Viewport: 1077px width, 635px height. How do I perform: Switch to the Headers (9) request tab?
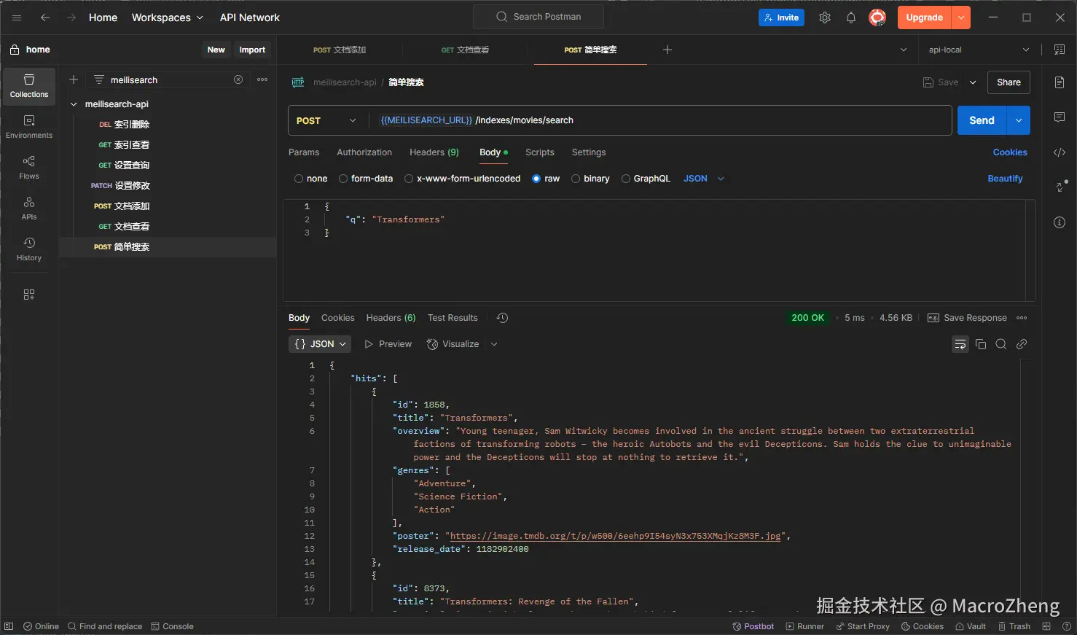click(434, 152)
